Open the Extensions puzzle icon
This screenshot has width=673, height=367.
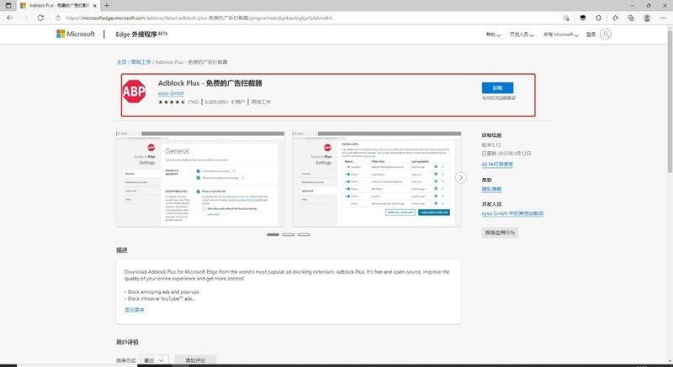[598, 18]
